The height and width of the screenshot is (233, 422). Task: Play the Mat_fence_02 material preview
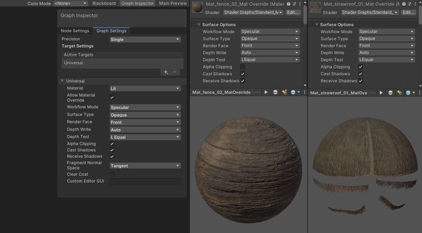point(266,92)
